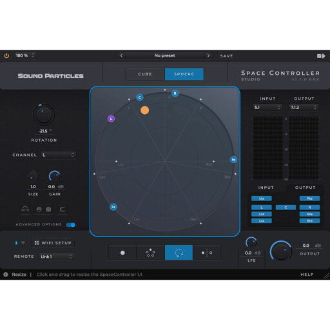Click the striped hemisphere icon
This screenshot has height=330, width=330.
[39, 209]
